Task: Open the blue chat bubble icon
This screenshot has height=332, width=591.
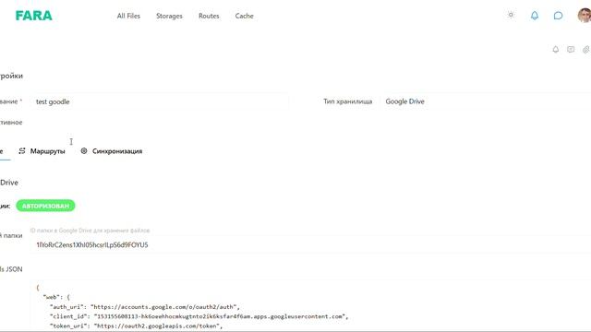Action: pyautogui.click(x=558, y=16)
